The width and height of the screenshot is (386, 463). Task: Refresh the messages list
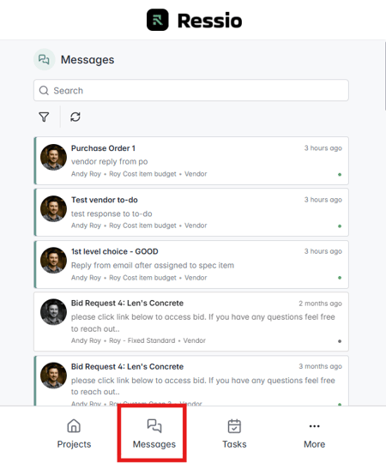pyautogui.click(x=75, y=117)
